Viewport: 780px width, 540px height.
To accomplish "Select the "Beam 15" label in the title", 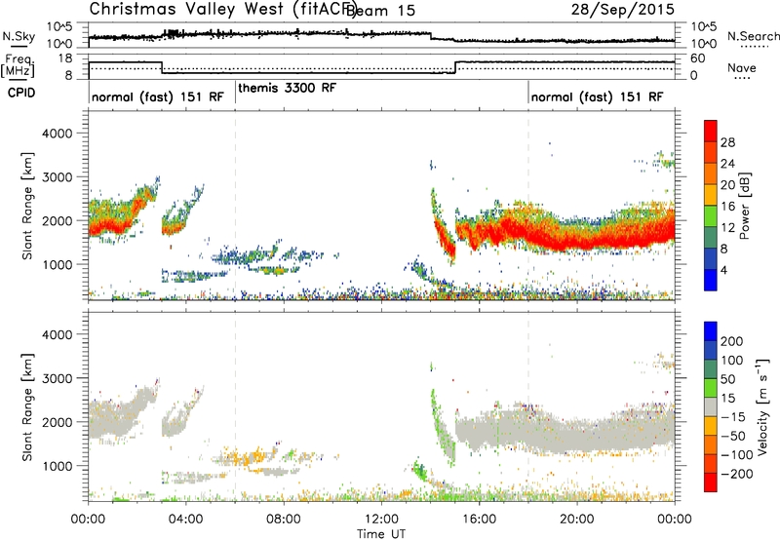I will [380, 11].
